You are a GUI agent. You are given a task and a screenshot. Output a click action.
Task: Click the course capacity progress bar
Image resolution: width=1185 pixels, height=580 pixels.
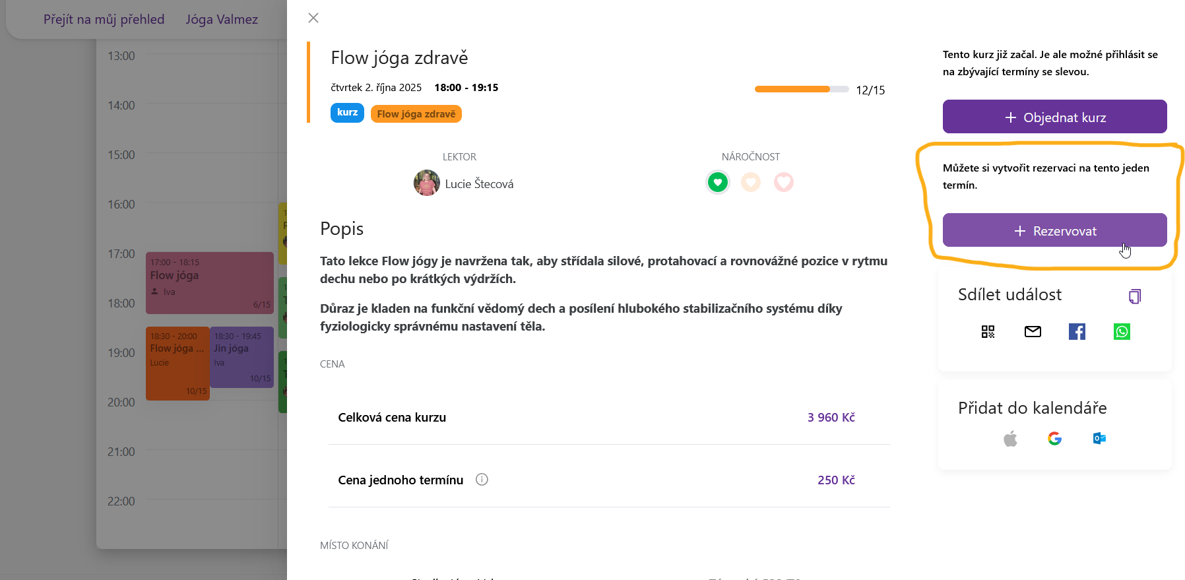point(801,89)
